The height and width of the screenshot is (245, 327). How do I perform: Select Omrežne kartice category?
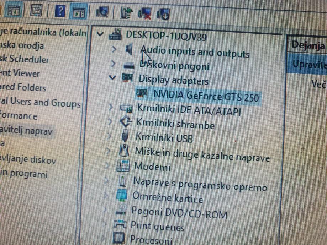click(167, 197)
